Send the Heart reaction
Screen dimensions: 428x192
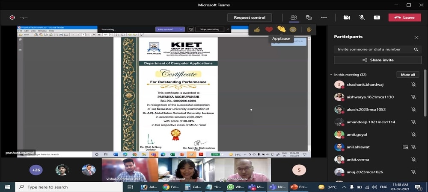point(269,29)
